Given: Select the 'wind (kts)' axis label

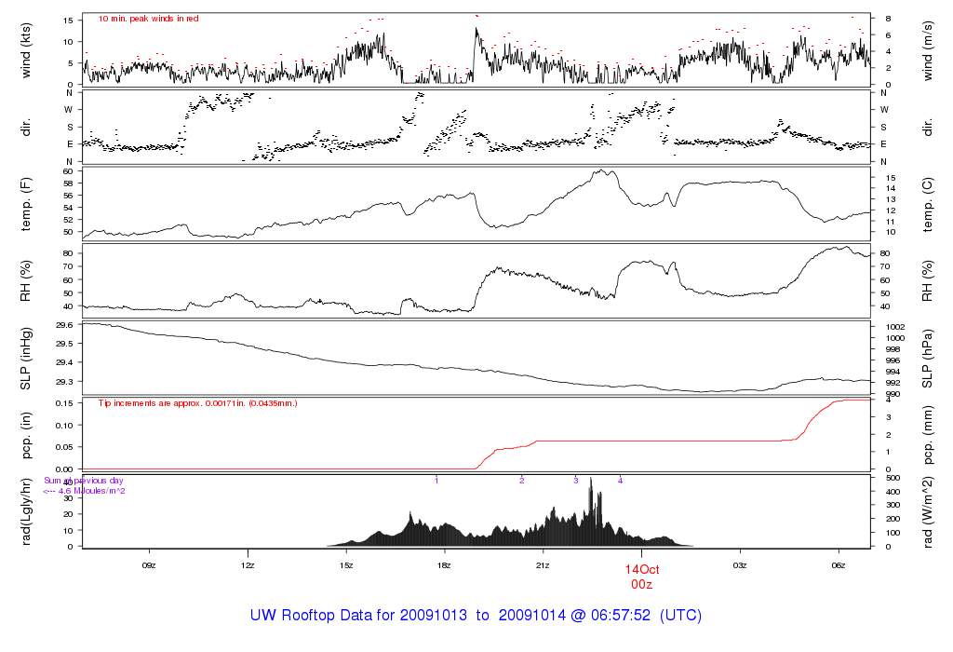Looking at the screenshot, I should (x=25, y=50).
